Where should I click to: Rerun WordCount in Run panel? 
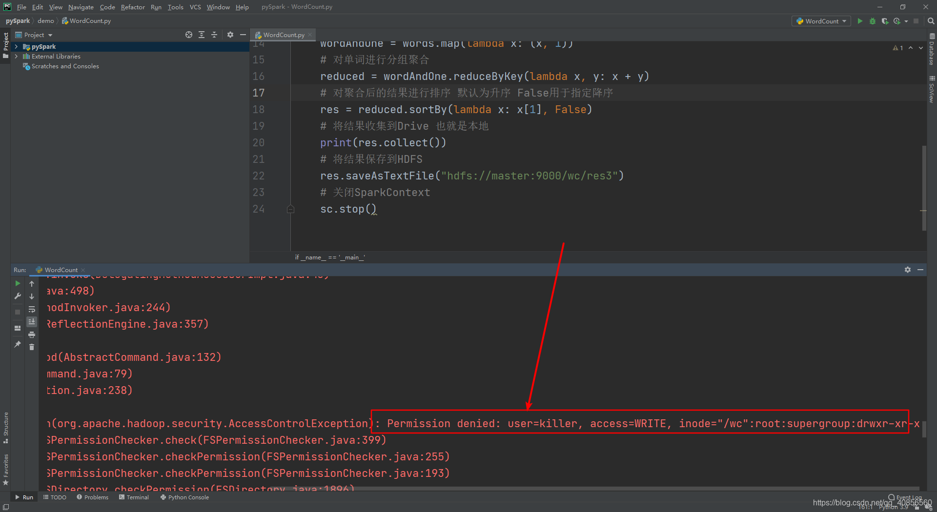point(18,283)
